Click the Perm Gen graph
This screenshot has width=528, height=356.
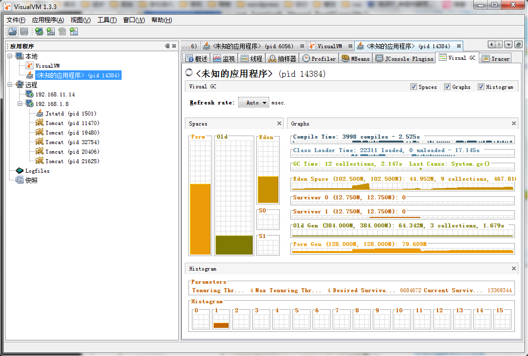[402, 251]
